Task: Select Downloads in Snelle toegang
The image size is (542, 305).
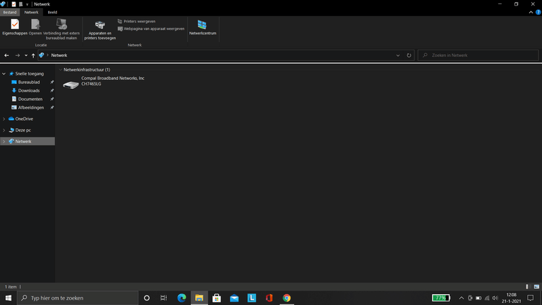Action: (x=28, y=90)
